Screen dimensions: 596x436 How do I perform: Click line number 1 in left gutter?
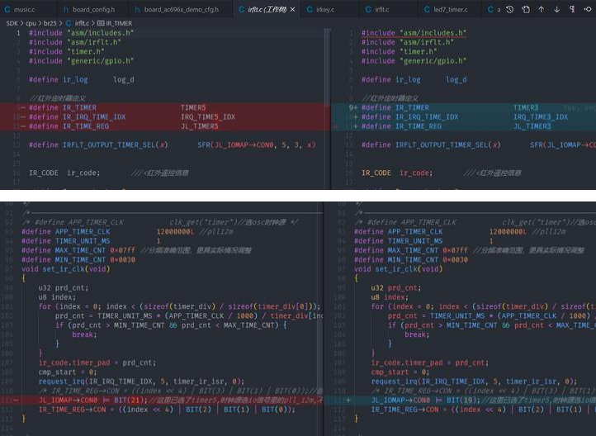[18, 33]
